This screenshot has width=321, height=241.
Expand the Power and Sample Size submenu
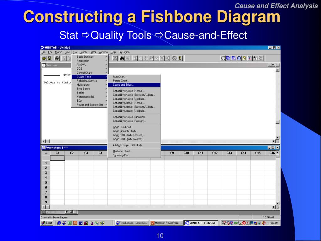pyautogui.click(x=90, y=105)
